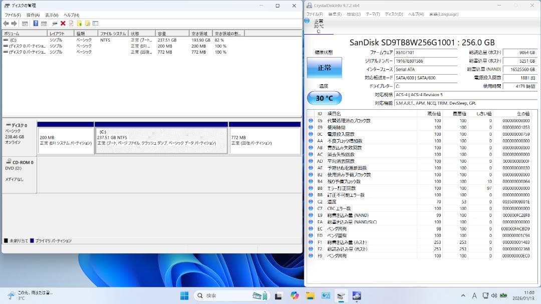The width and height of the screenshot is (541, 304).
Task: Click the back arrow in Disk Management toolbar
Action: 6,23
